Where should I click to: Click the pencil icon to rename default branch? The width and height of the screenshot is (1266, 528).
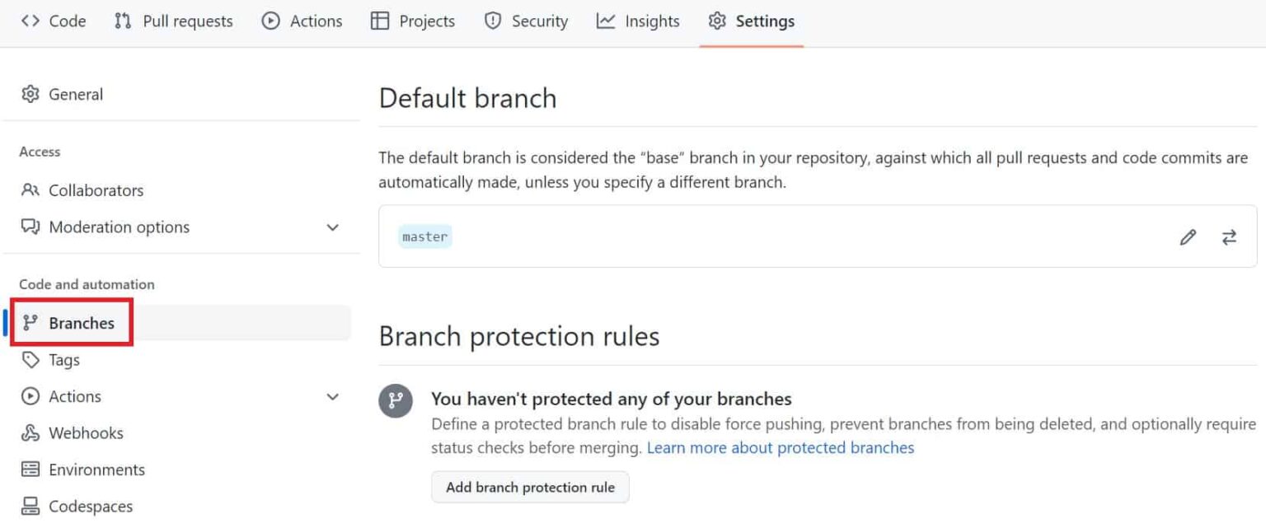(1188, 237)
